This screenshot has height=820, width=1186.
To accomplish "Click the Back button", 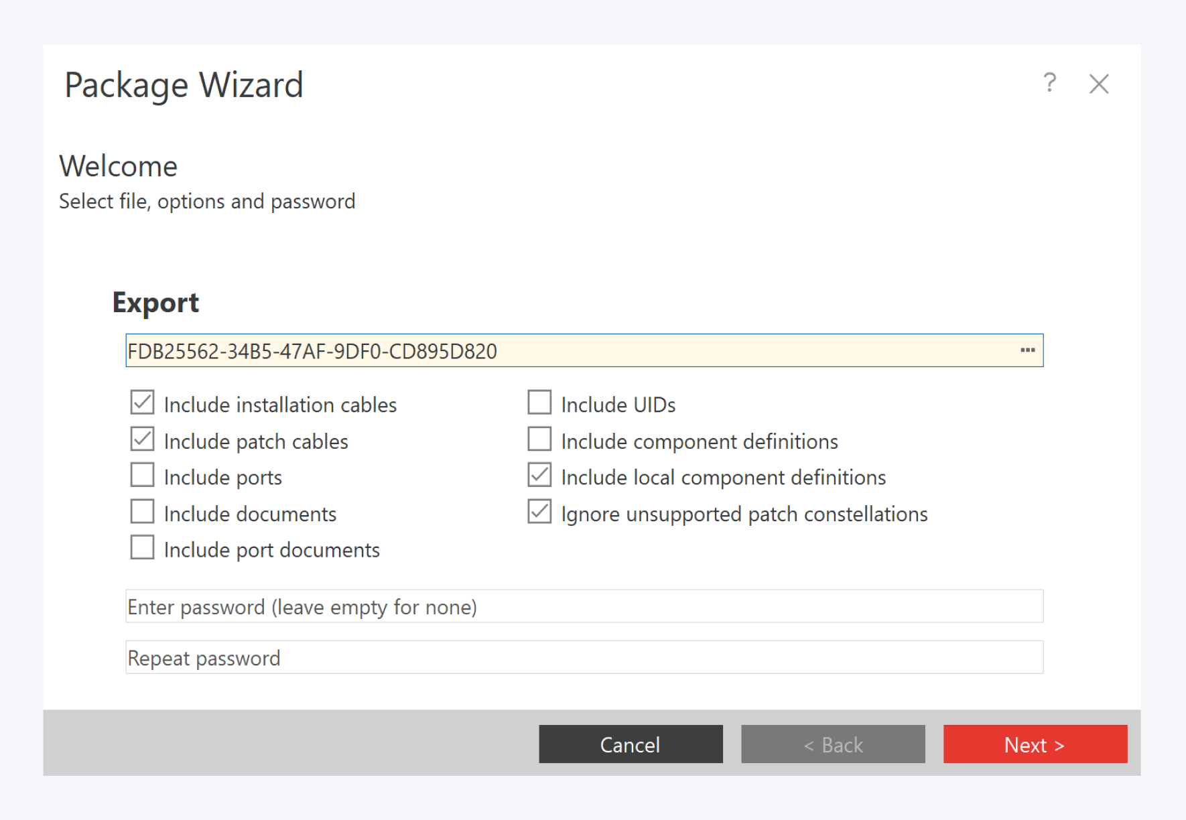I will 833,744.
